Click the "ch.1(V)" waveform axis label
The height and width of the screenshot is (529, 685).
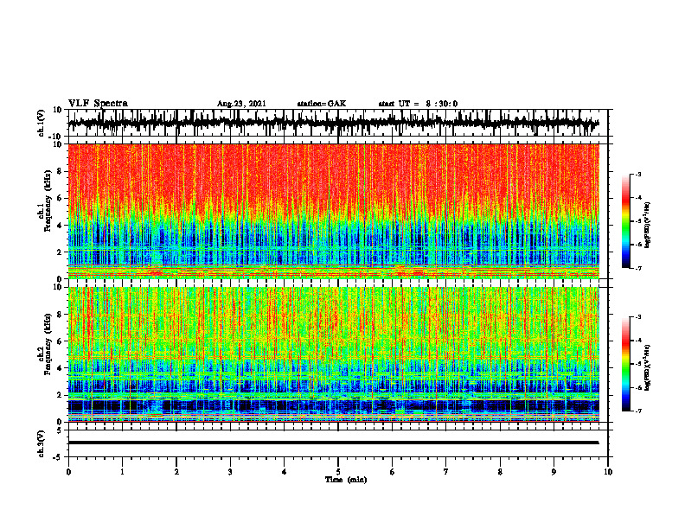point(42,123)
